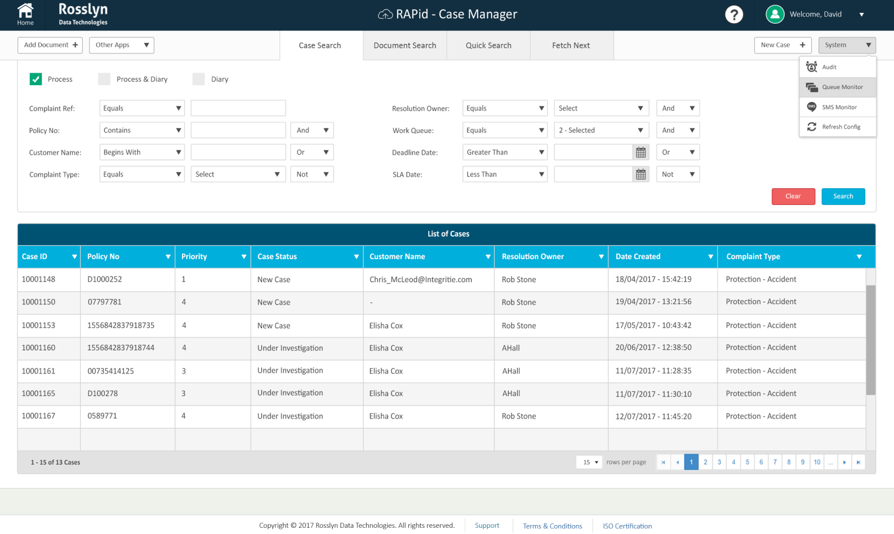Uncheck the Process checkbox
This screenshot has height=534, width=894.
pos(35,79)
